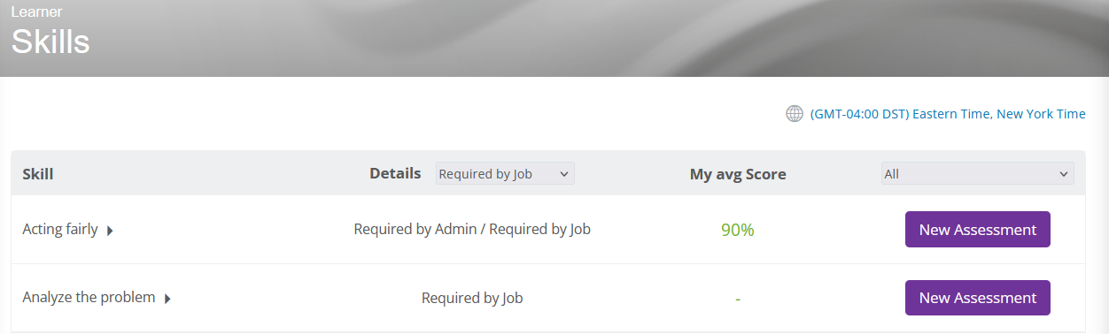The image size is (1109, 334).
Task: Select the Analyze the problem skill name
Action: (89, 297)
